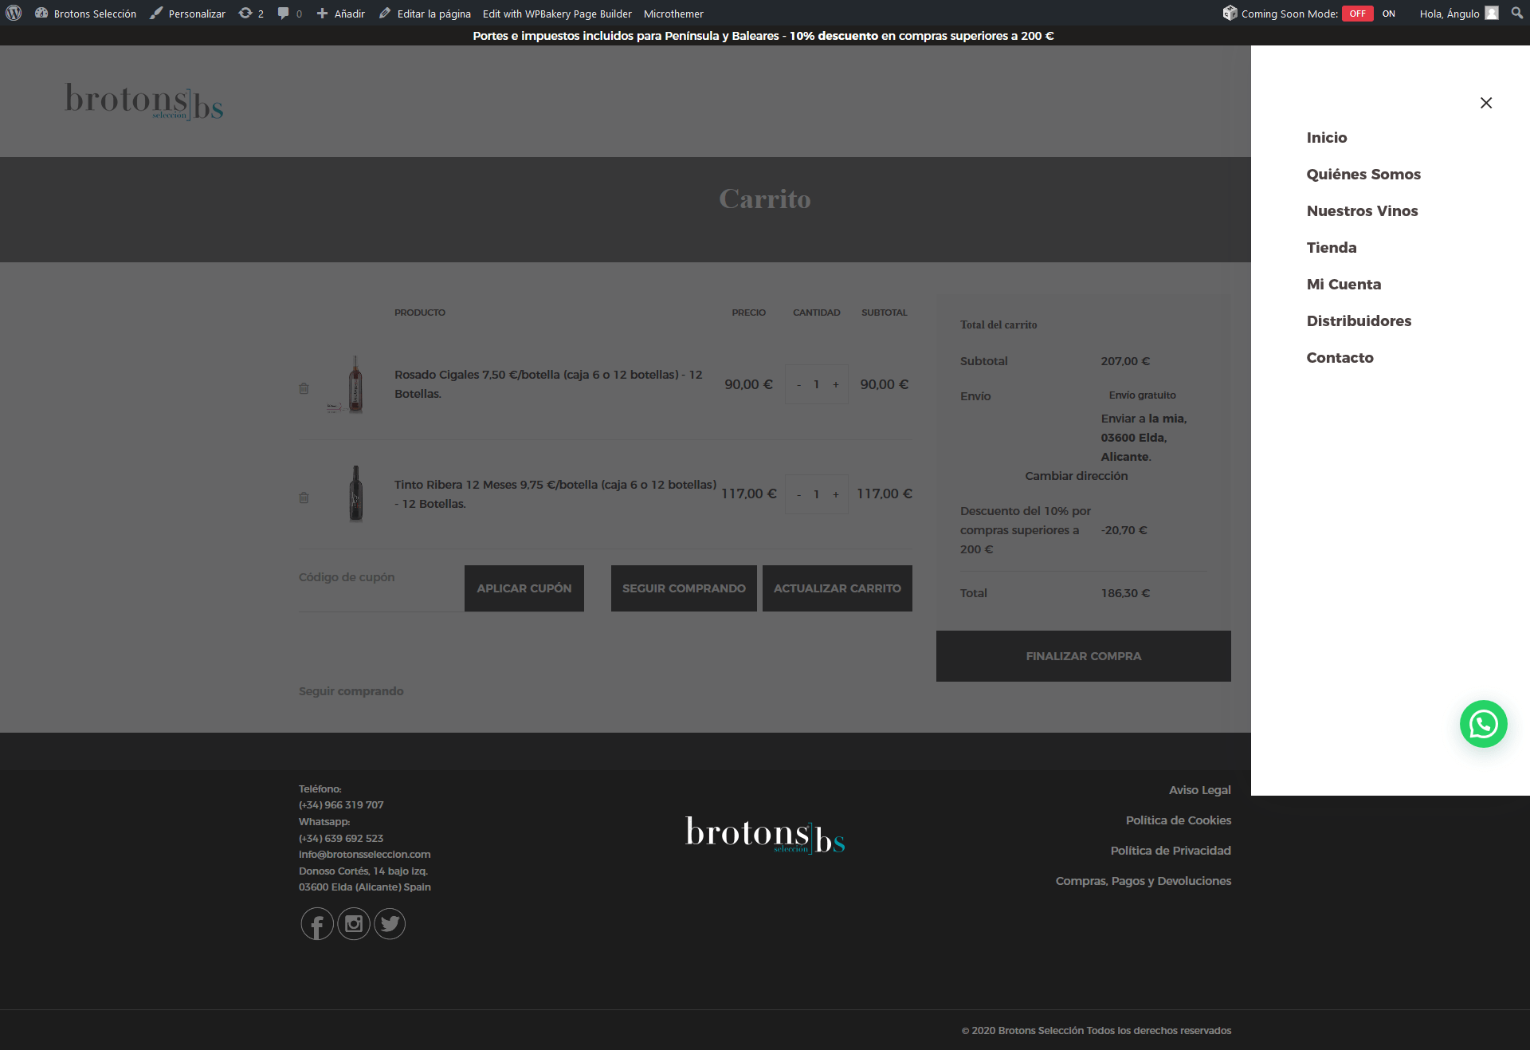This screenshot has height=1050, width=1530.
Task: Open Microthemer from admin bar
Action: (x=673, y=14)
